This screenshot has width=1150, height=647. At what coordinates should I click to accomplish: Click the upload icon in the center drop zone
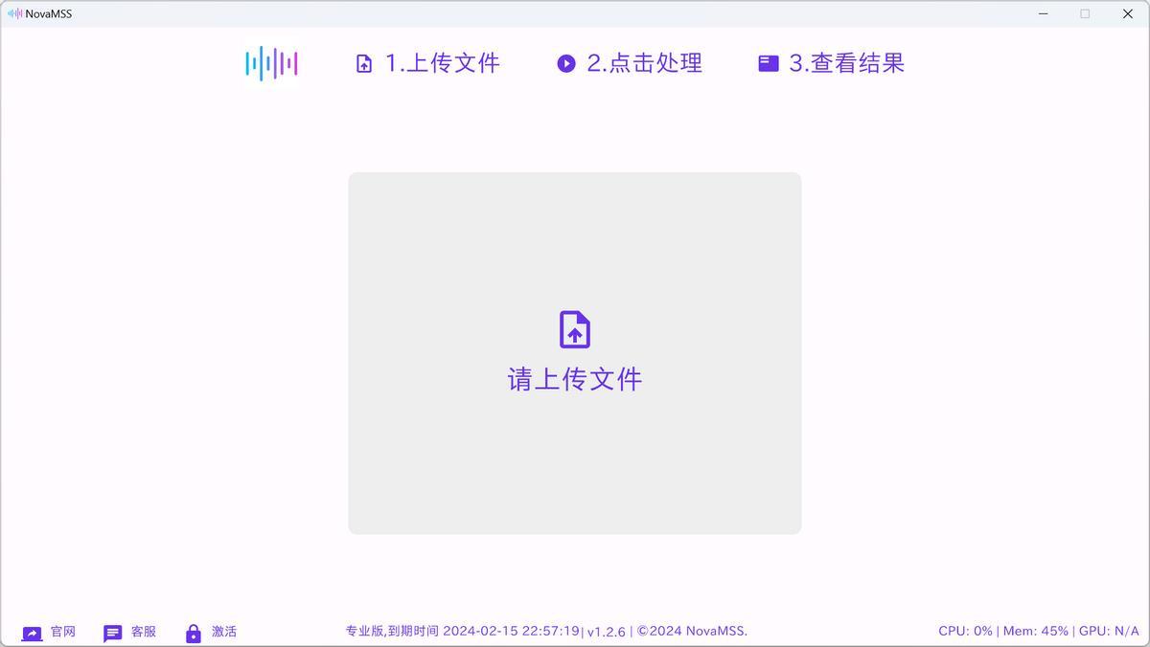point(575,329)
